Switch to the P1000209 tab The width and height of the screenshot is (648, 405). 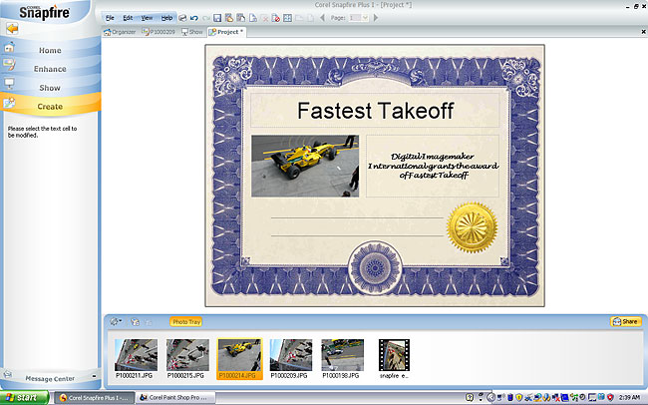click(x=158, y=32)
